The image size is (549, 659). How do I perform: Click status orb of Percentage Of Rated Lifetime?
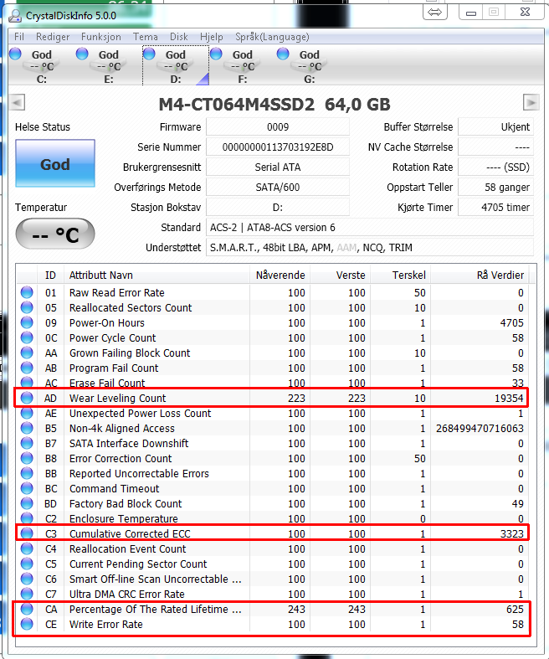click(x=27, y=610)
